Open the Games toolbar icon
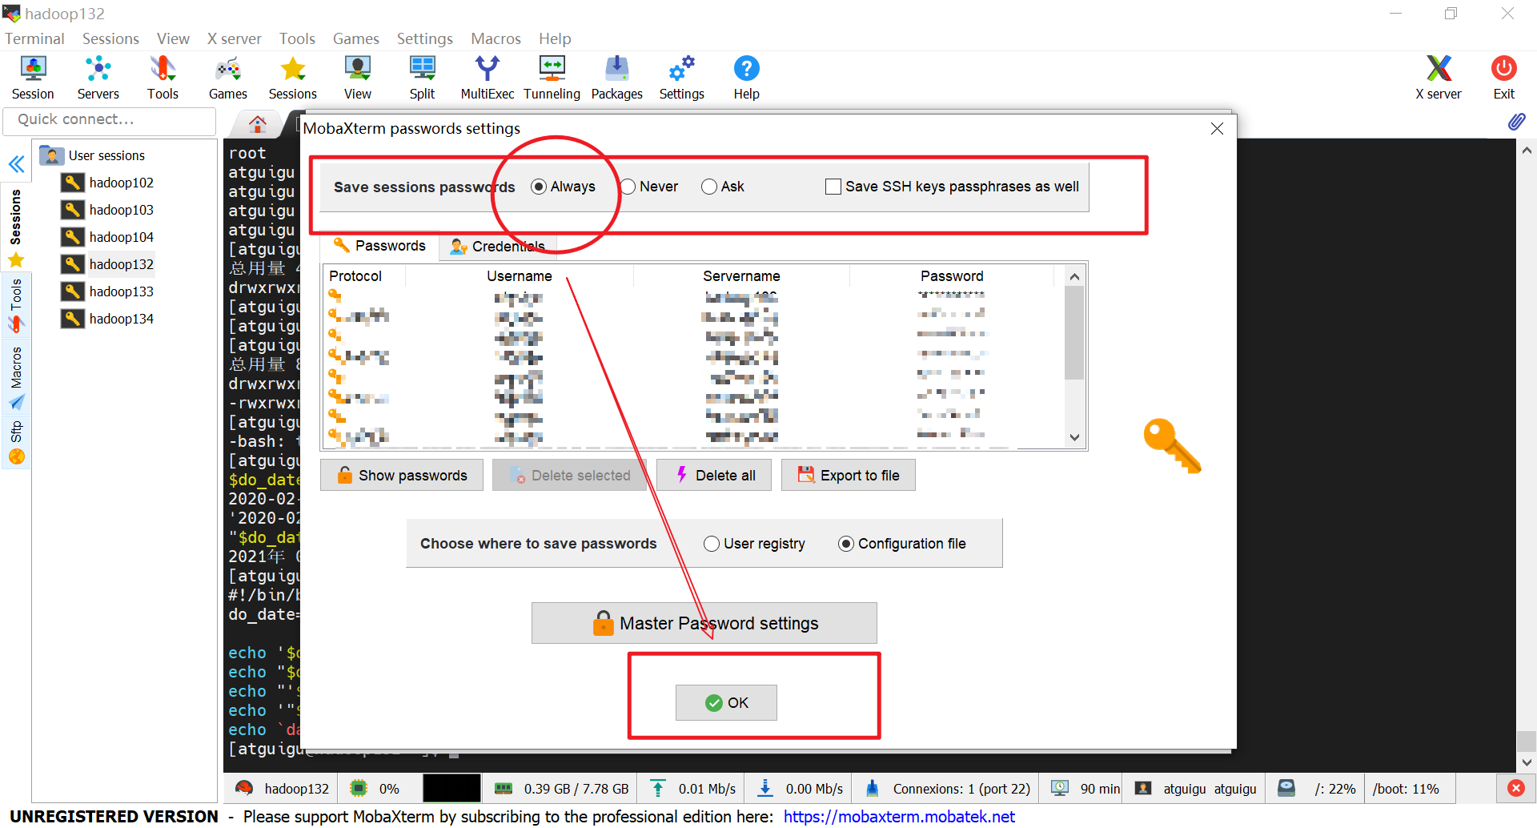Screen dimensions: 1537x828 228,78
